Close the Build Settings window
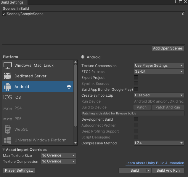 185,1
